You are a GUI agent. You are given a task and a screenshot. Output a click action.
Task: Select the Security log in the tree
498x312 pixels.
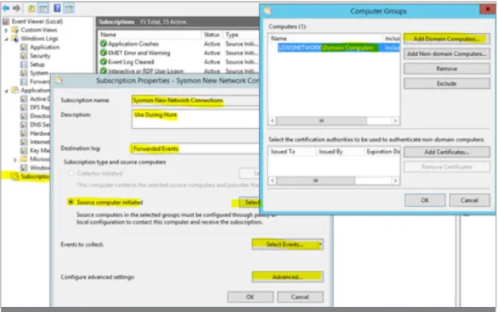(x=40, y=56)
